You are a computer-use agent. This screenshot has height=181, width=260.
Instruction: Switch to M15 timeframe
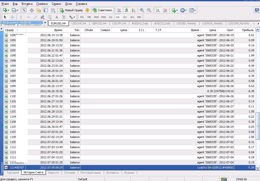coord(96,17)
